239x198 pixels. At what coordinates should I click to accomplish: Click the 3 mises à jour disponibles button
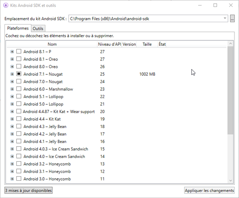[29, 190]
